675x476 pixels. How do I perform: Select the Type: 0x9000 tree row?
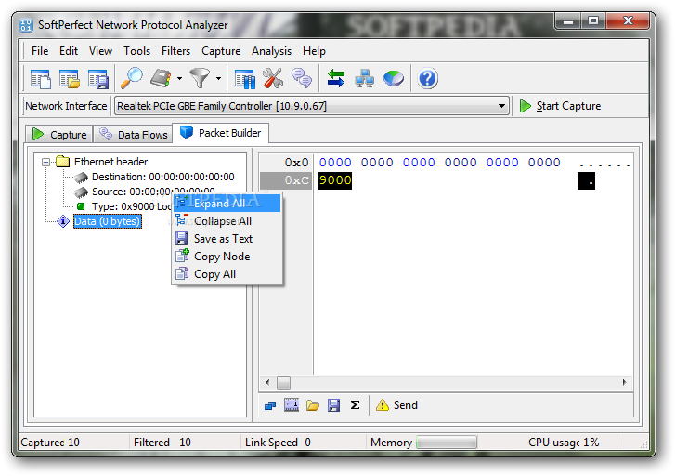click(x=131, y=206)
